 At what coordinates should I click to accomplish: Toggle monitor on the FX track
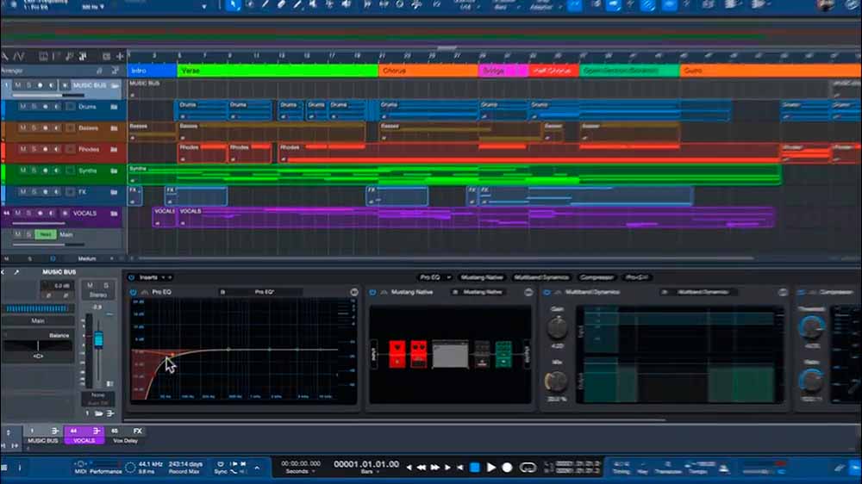(57, 192)
